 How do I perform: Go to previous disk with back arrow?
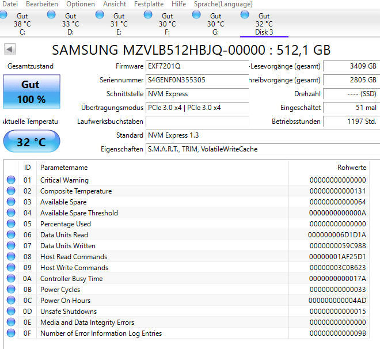(x=10, y=50)
